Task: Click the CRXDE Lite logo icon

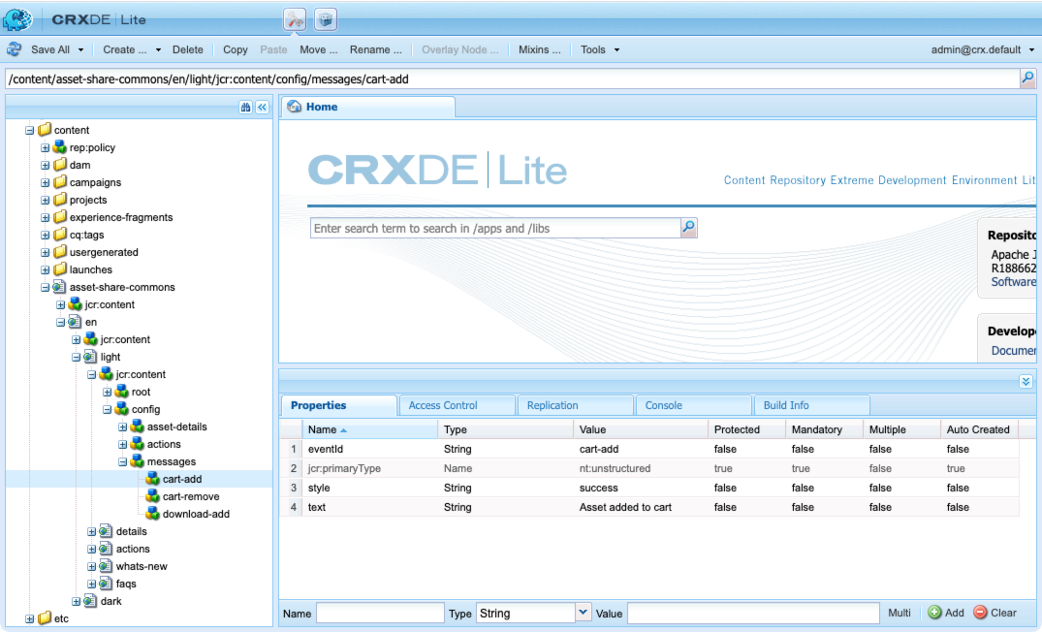Action: (18, 19)
